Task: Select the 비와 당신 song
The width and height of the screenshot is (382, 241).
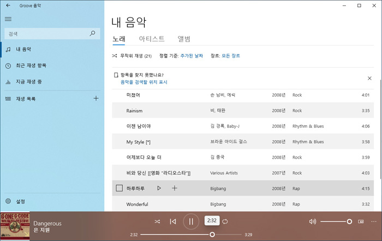Action: click(243, 173)
